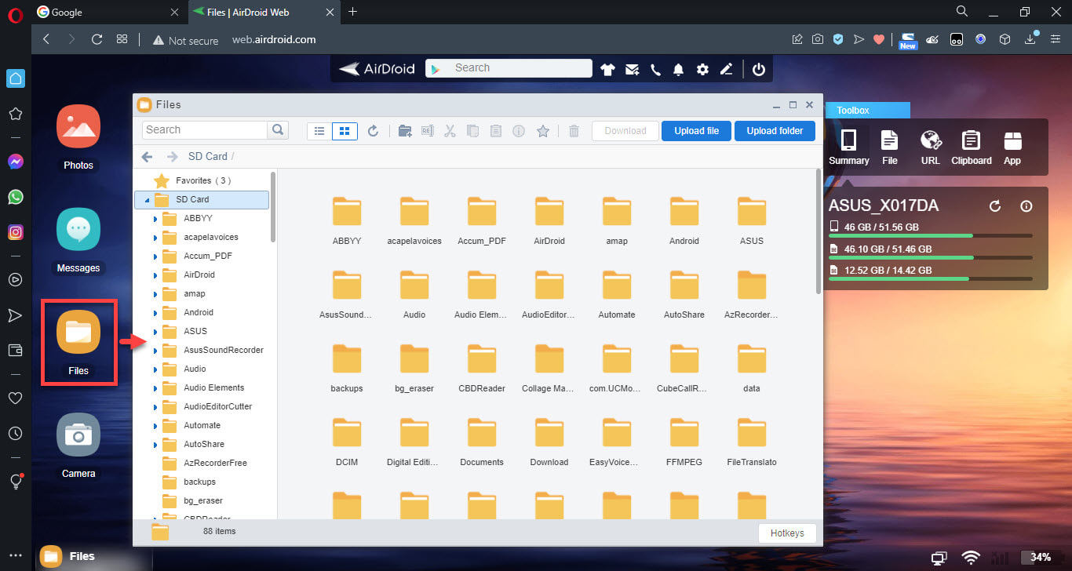Select the backups folder in tree
Viewport: 1072px width, 571px height.
(199, 482)
